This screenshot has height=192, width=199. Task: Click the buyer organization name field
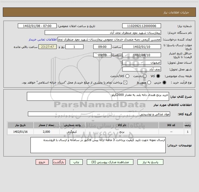(103, 32)
